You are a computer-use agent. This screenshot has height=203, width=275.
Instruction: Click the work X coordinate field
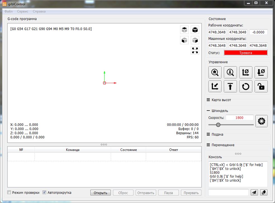pos(217,32)
